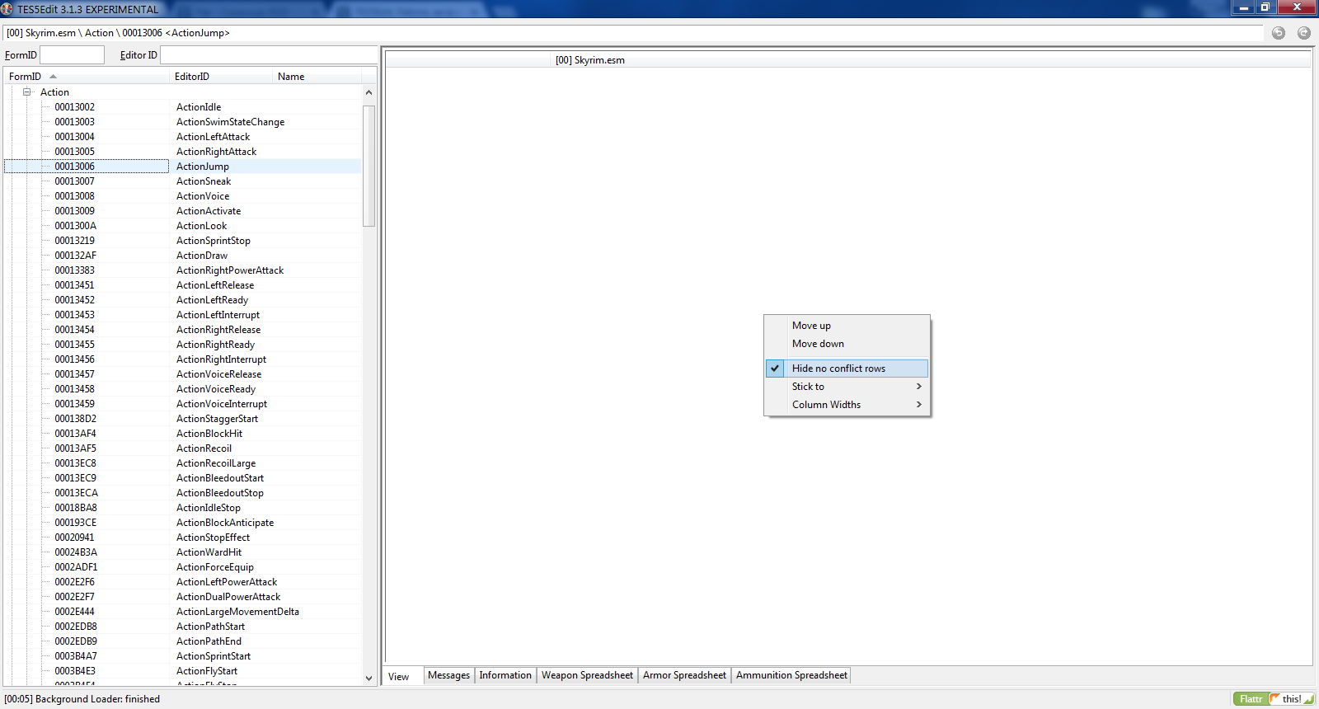This screenshot has height=709, width=1319.
Task: Select record 000138D2 ActionStaggerStart
Action: [182, 419]
